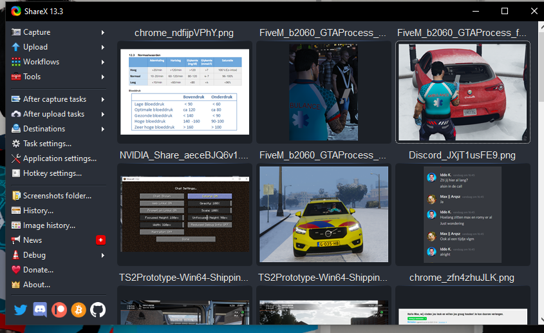Expand the Destinations submenu arrow
This screenshot has width=544, height=333.
click(x=102, y=129)
